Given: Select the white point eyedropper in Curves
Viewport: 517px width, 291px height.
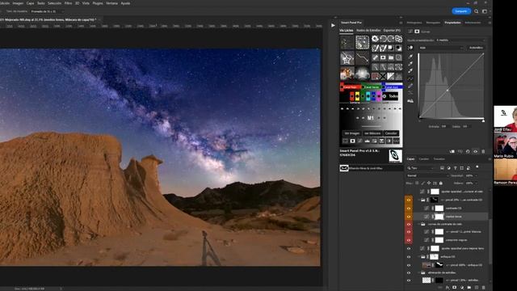Looking at the screenshot, I should pos(410,71).
